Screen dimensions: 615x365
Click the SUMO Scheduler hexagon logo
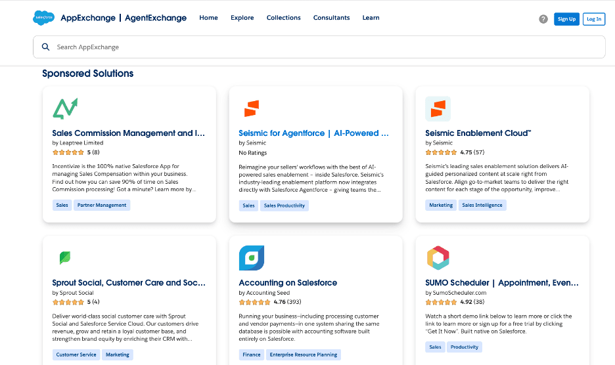click(x=438, y=258)
